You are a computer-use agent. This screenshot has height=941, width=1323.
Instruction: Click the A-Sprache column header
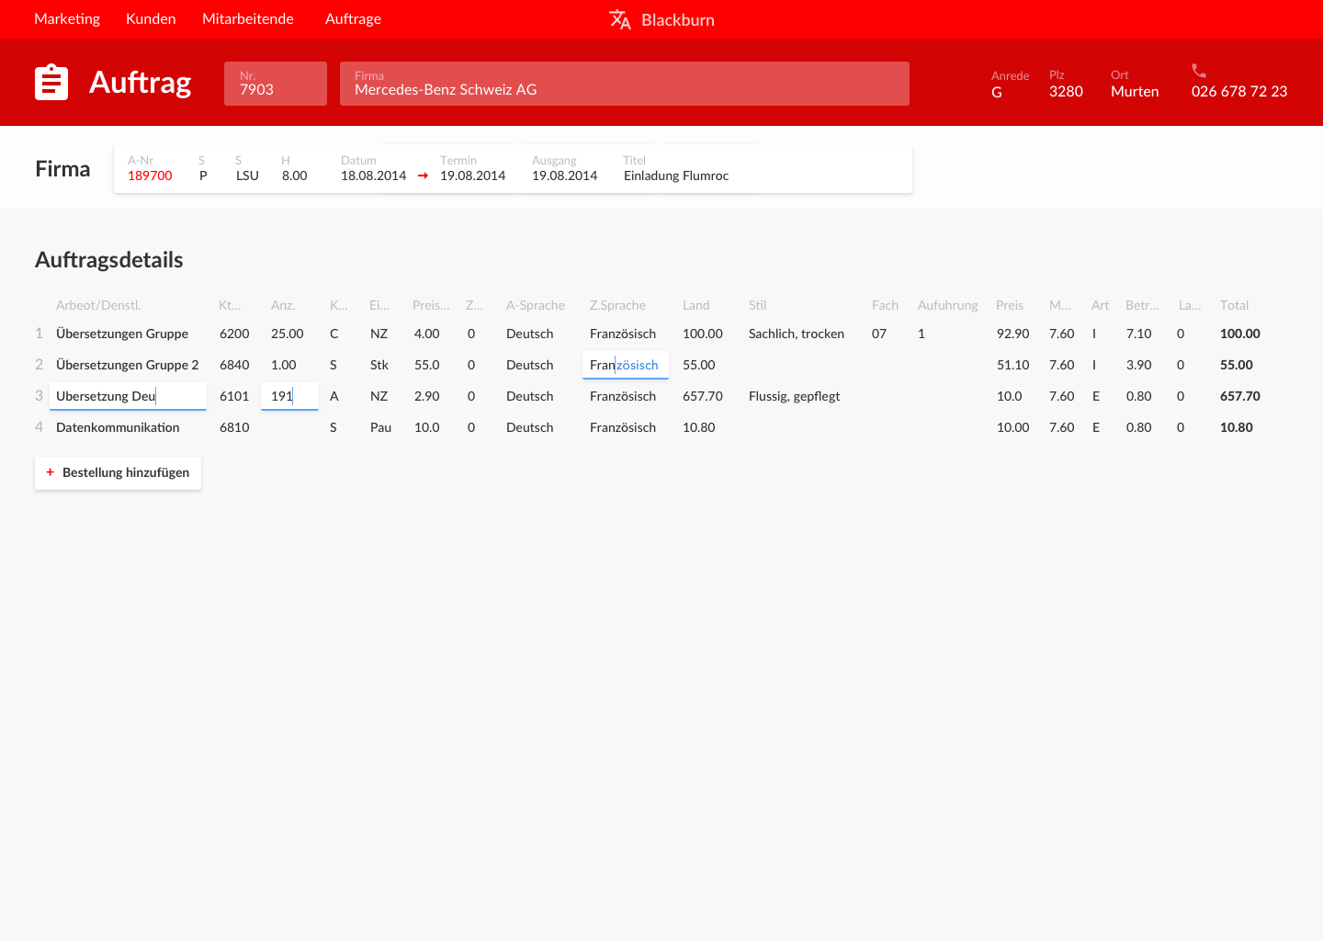point(536,305)
